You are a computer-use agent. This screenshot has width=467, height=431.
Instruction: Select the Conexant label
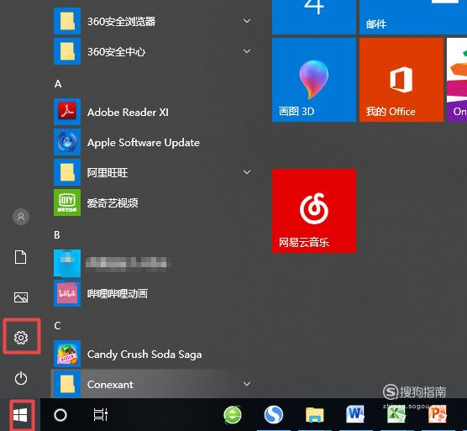[x=110, y=385]
